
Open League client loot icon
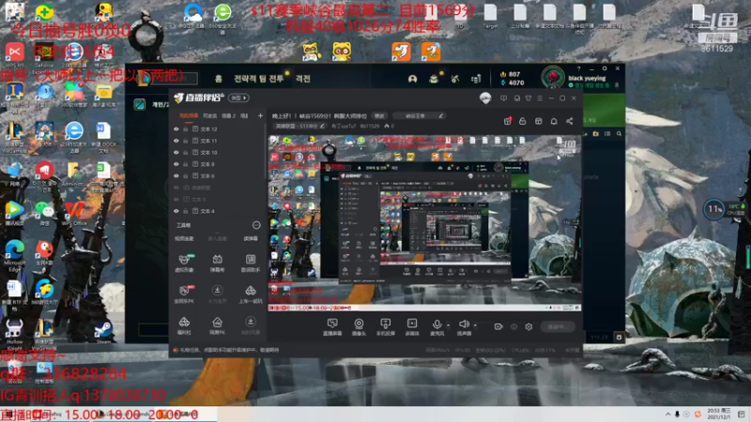point(434,79)
